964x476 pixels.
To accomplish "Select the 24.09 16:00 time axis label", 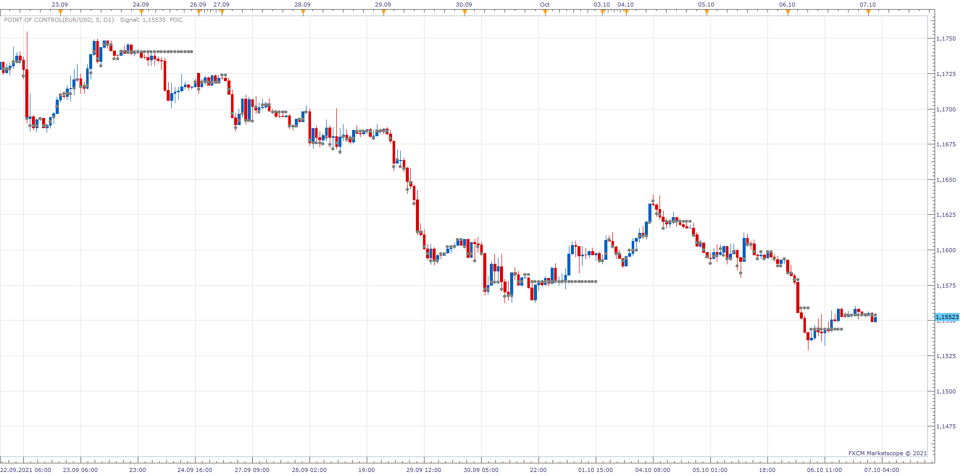I will pyautogui.click(x=195, y=470).
